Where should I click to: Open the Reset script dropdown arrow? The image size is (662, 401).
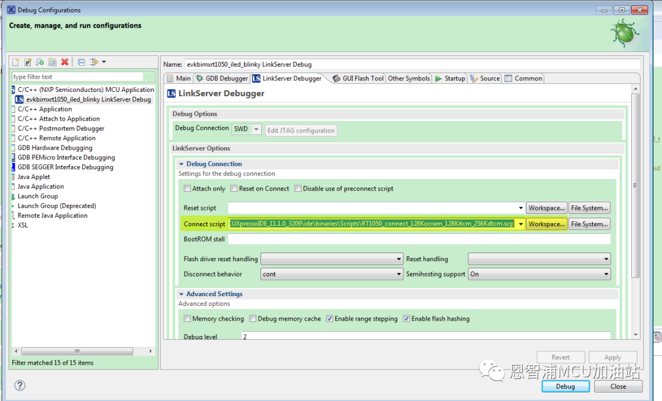(520, 208)
